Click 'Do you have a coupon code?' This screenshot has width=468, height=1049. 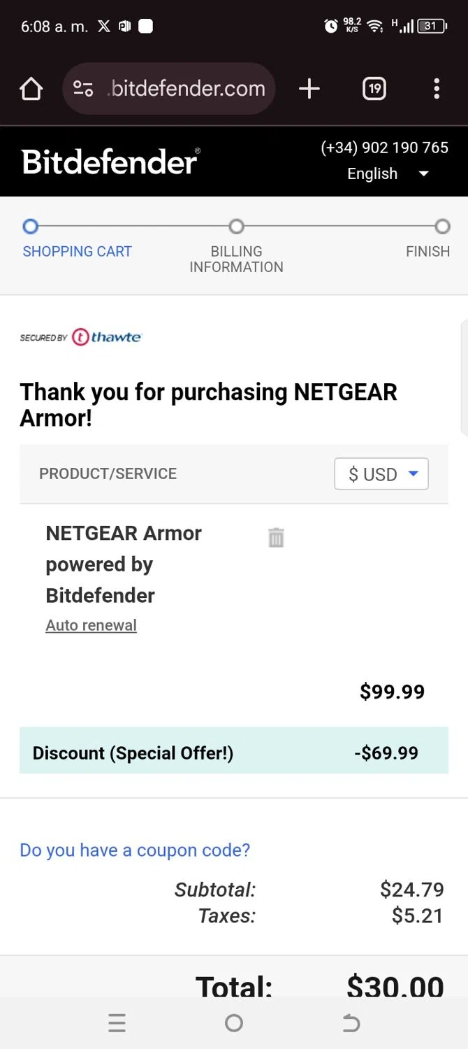pos(135,850)
